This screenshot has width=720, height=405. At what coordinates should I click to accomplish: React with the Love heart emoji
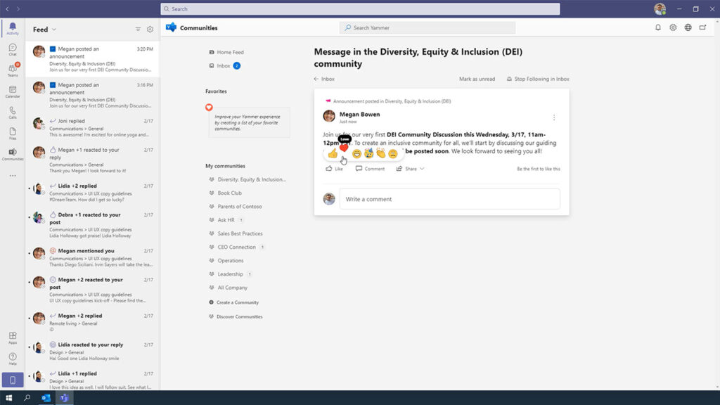(x=344, y=148)
